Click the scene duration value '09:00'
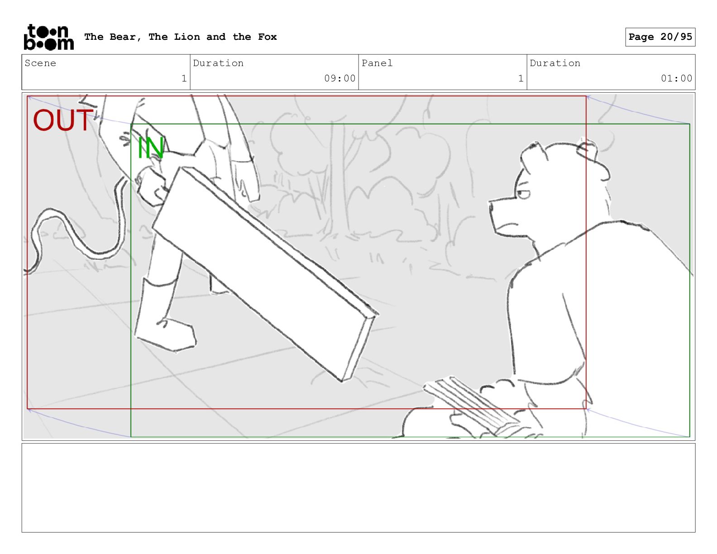The image size is (717, 554). pos(339,78)
